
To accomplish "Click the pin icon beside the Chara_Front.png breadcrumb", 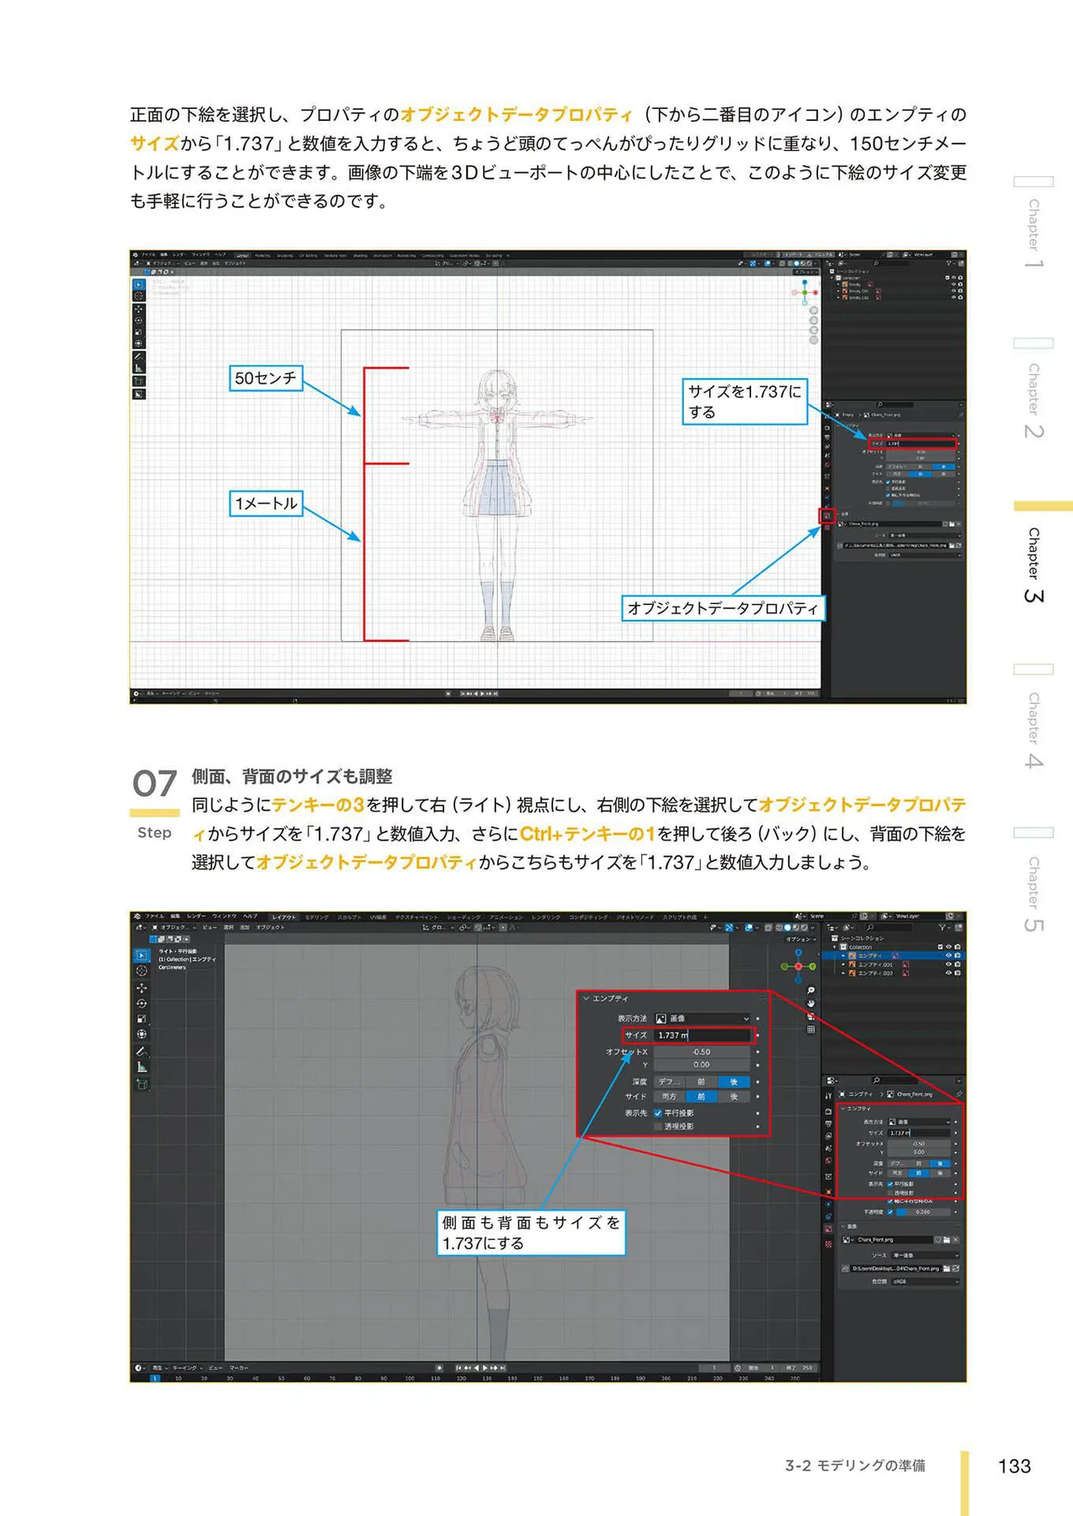I will coord(958,1094).
